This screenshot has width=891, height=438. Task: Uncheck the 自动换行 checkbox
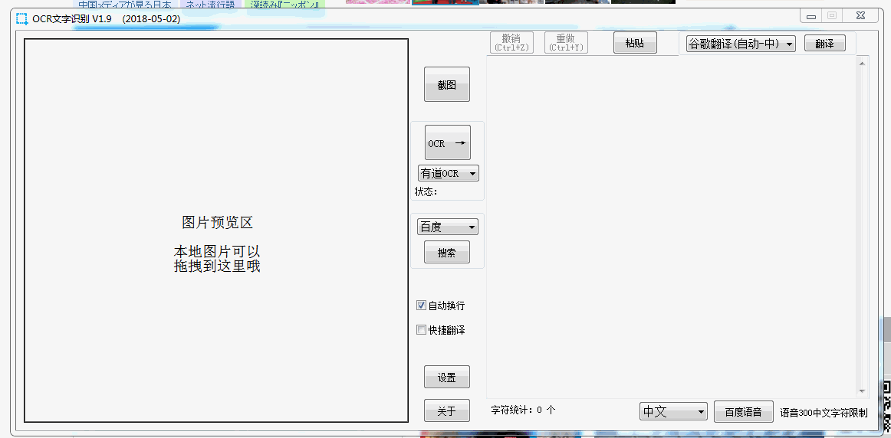tap(421, 306)
